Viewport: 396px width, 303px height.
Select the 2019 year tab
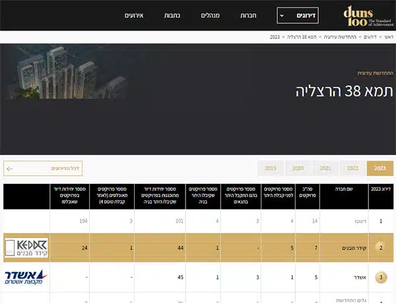270,168
